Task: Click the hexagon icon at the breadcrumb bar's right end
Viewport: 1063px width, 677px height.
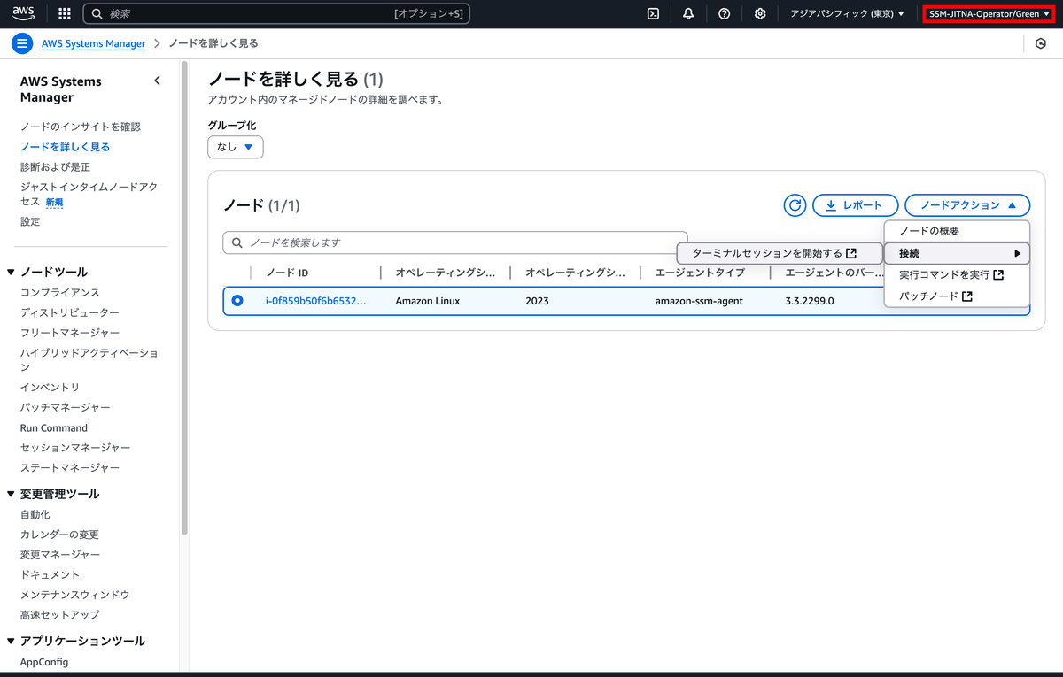Action: tap(1041, 43)
